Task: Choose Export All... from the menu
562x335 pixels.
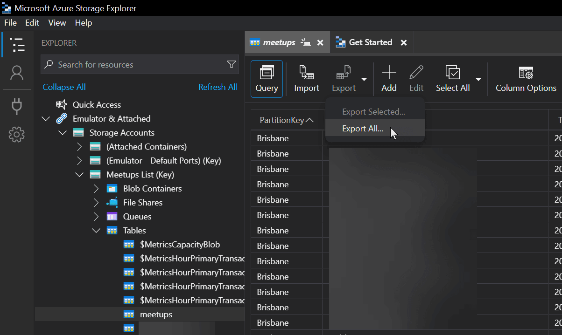Action: pyautogui.click(x=375, y=129)
